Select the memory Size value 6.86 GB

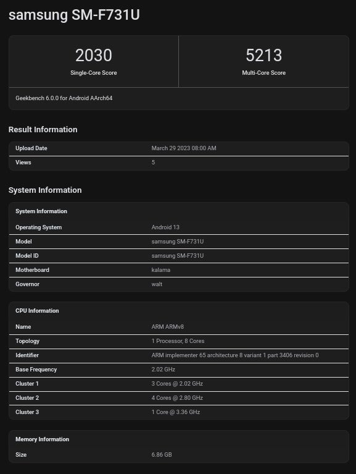162,455
